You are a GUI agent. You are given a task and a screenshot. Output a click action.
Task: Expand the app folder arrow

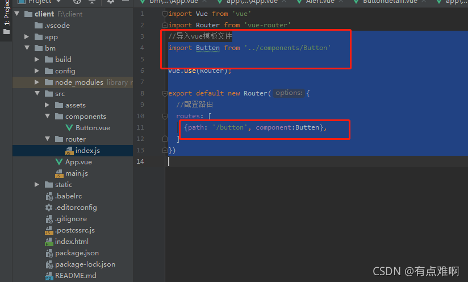tap(27, 37)
